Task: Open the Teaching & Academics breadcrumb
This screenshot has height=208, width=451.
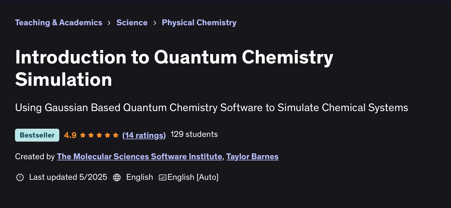Action: pyautogui.click(x=59, y=23)
